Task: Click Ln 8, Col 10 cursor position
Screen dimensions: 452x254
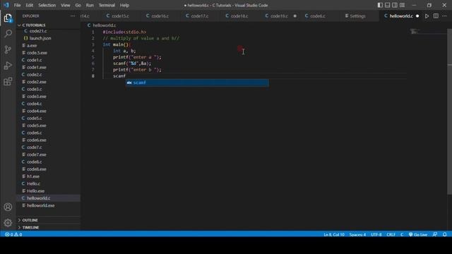Action: (x=334, y=234)
